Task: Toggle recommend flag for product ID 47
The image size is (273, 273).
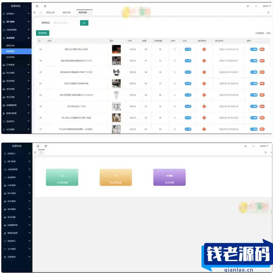Action: [x=204, y=129]
